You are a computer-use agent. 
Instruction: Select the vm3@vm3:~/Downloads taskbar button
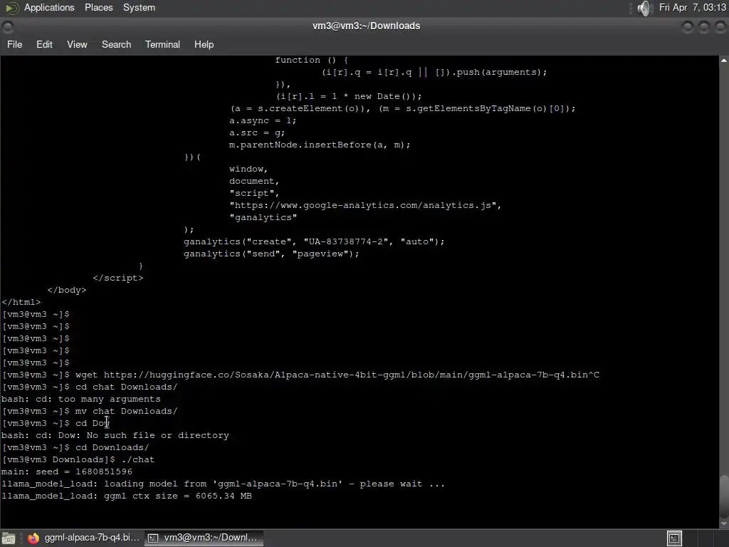[204, 538]
